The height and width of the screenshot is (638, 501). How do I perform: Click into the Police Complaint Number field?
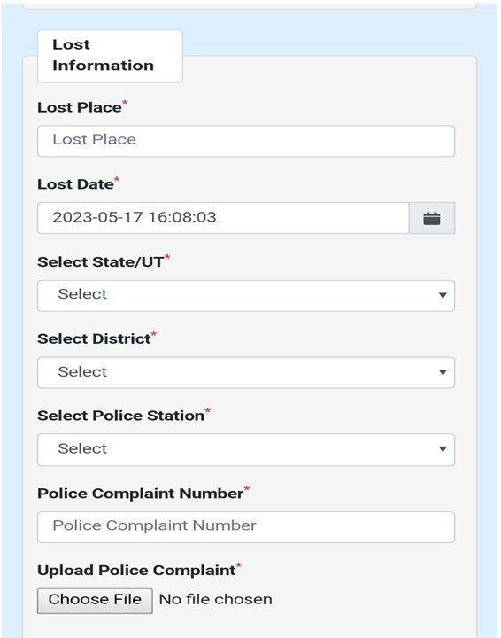pos(246,527)
